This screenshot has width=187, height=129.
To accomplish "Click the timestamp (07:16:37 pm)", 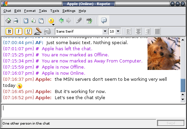I will click(18, 79).
